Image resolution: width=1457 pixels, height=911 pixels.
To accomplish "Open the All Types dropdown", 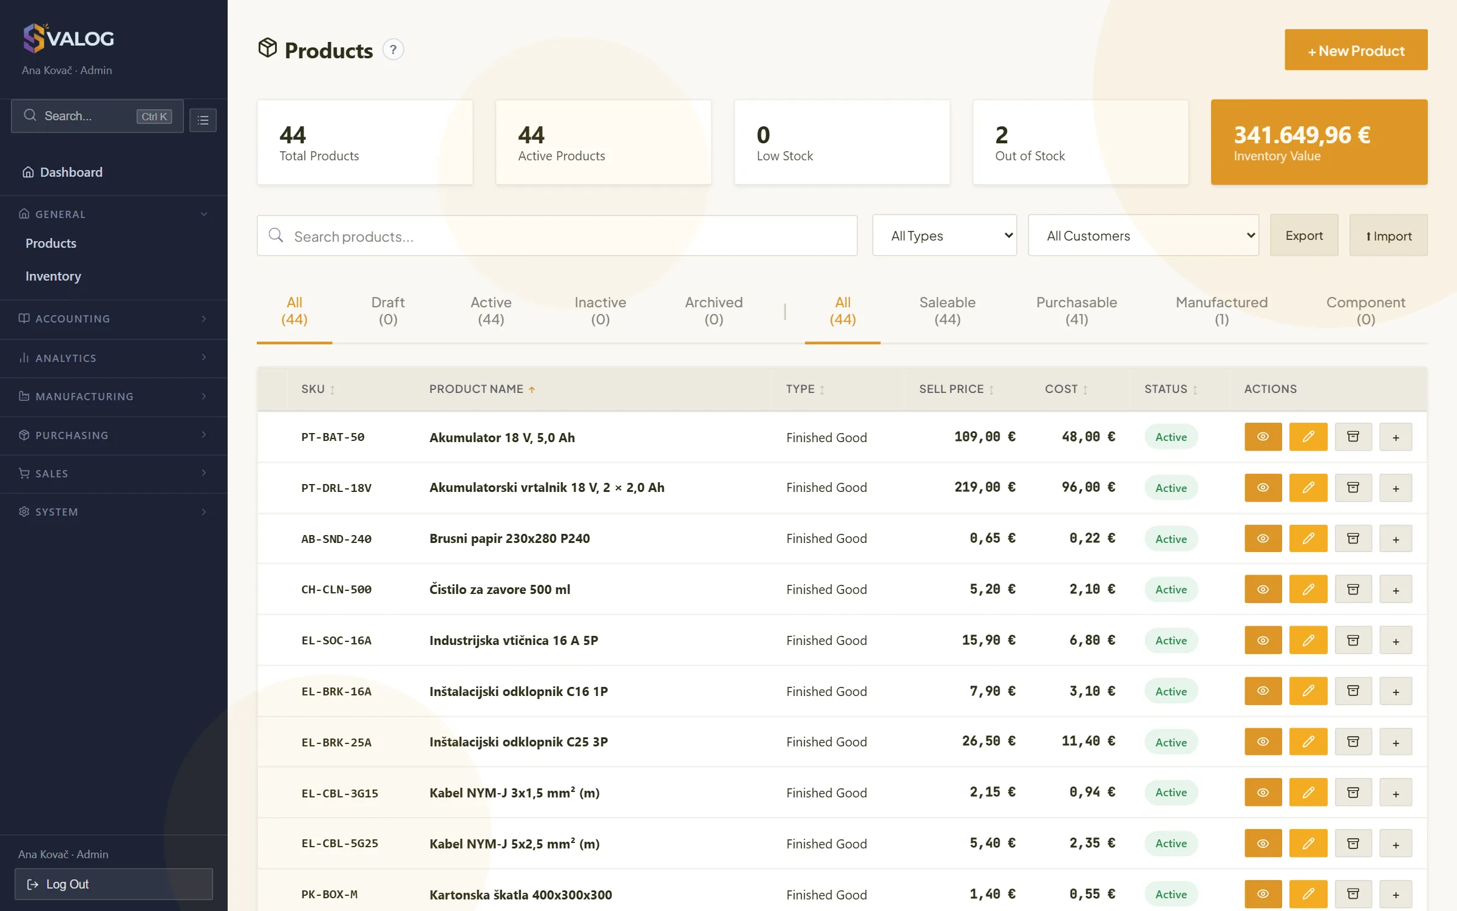I will (x=945, y=236).
